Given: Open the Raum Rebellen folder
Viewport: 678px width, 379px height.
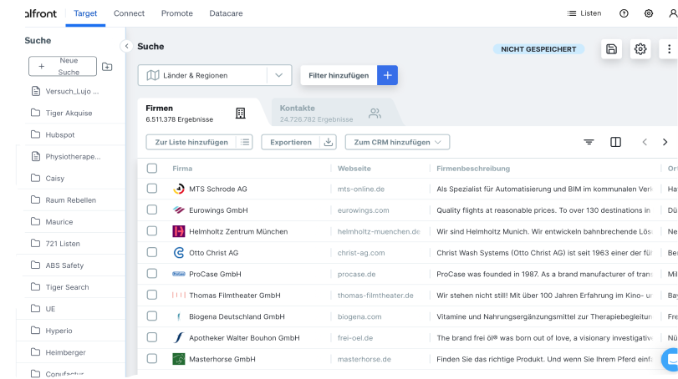Looking at the screenshot, I should tap(70, 200).
